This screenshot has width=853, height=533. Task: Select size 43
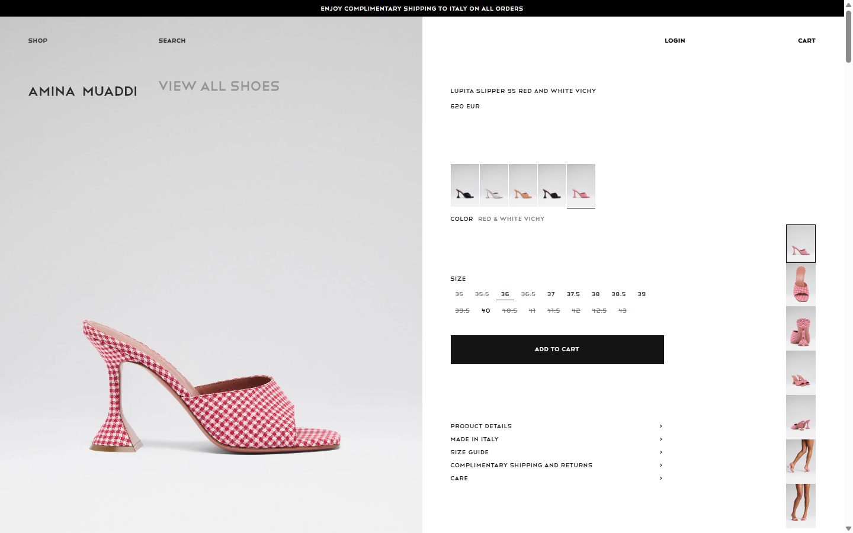(622, 311)
